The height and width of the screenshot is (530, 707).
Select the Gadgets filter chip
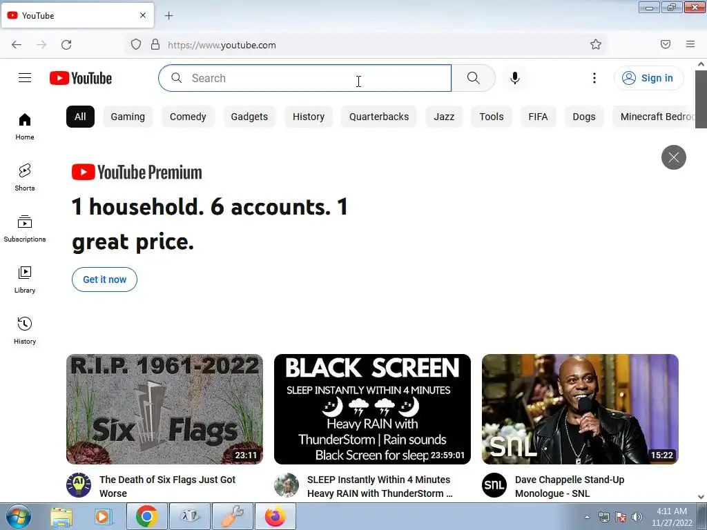click(249, 117)
